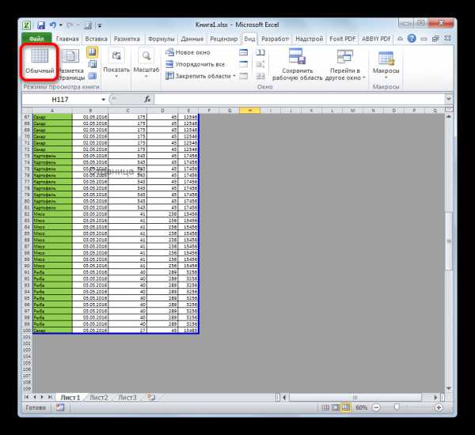Switch to sheet tab Лист2
475x435 pixels.
(99, 398)
